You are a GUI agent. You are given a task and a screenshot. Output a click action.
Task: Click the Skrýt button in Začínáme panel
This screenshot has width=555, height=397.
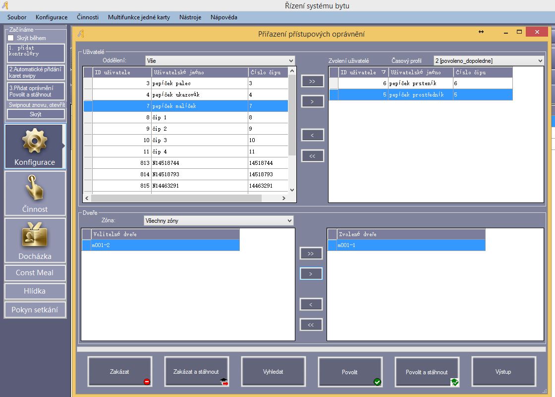(36, 114)
